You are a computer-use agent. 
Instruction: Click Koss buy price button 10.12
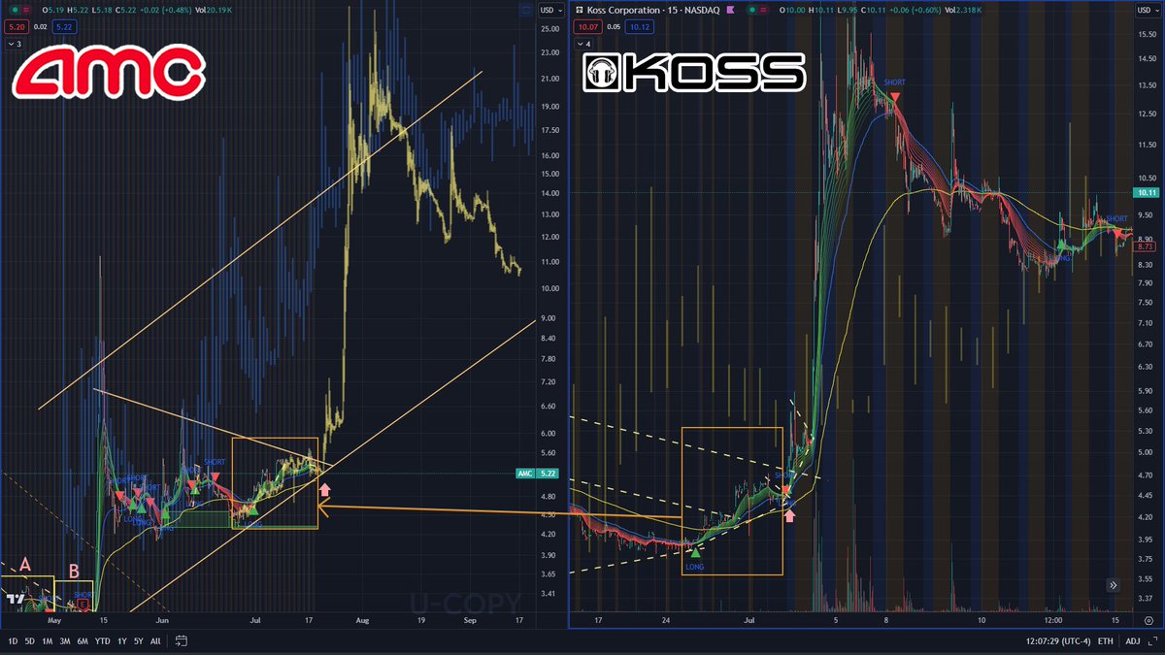641,29
